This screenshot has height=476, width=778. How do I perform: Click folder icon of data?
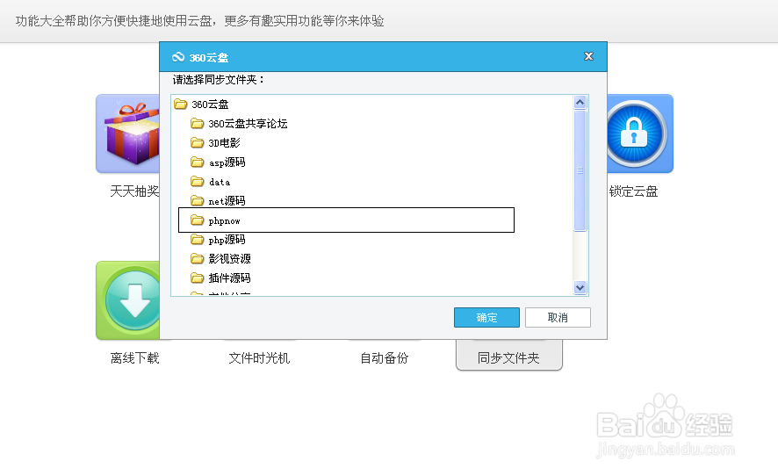coord(198,181)
